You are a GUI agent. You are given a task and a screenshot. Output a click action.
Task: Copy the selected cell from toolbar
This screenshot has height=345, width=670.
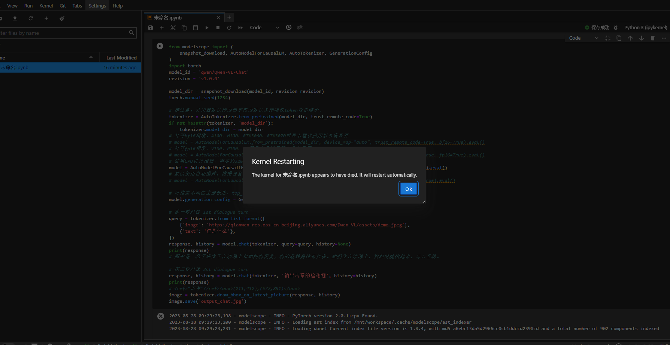click(184, 28)
